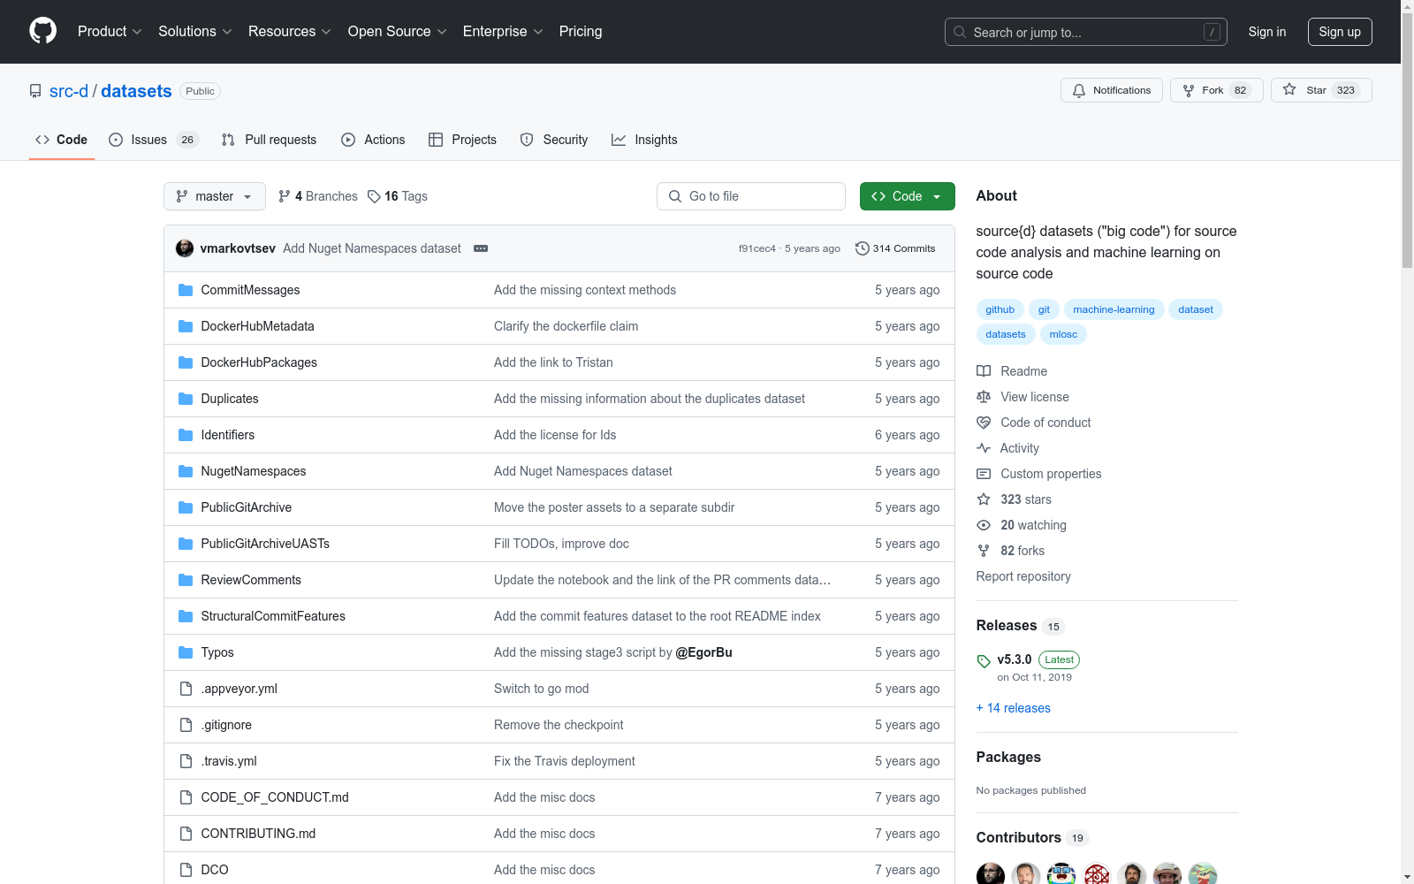View the Insights tab
The width and height of the screenshot is (1414, 884).
click(644, 140)
